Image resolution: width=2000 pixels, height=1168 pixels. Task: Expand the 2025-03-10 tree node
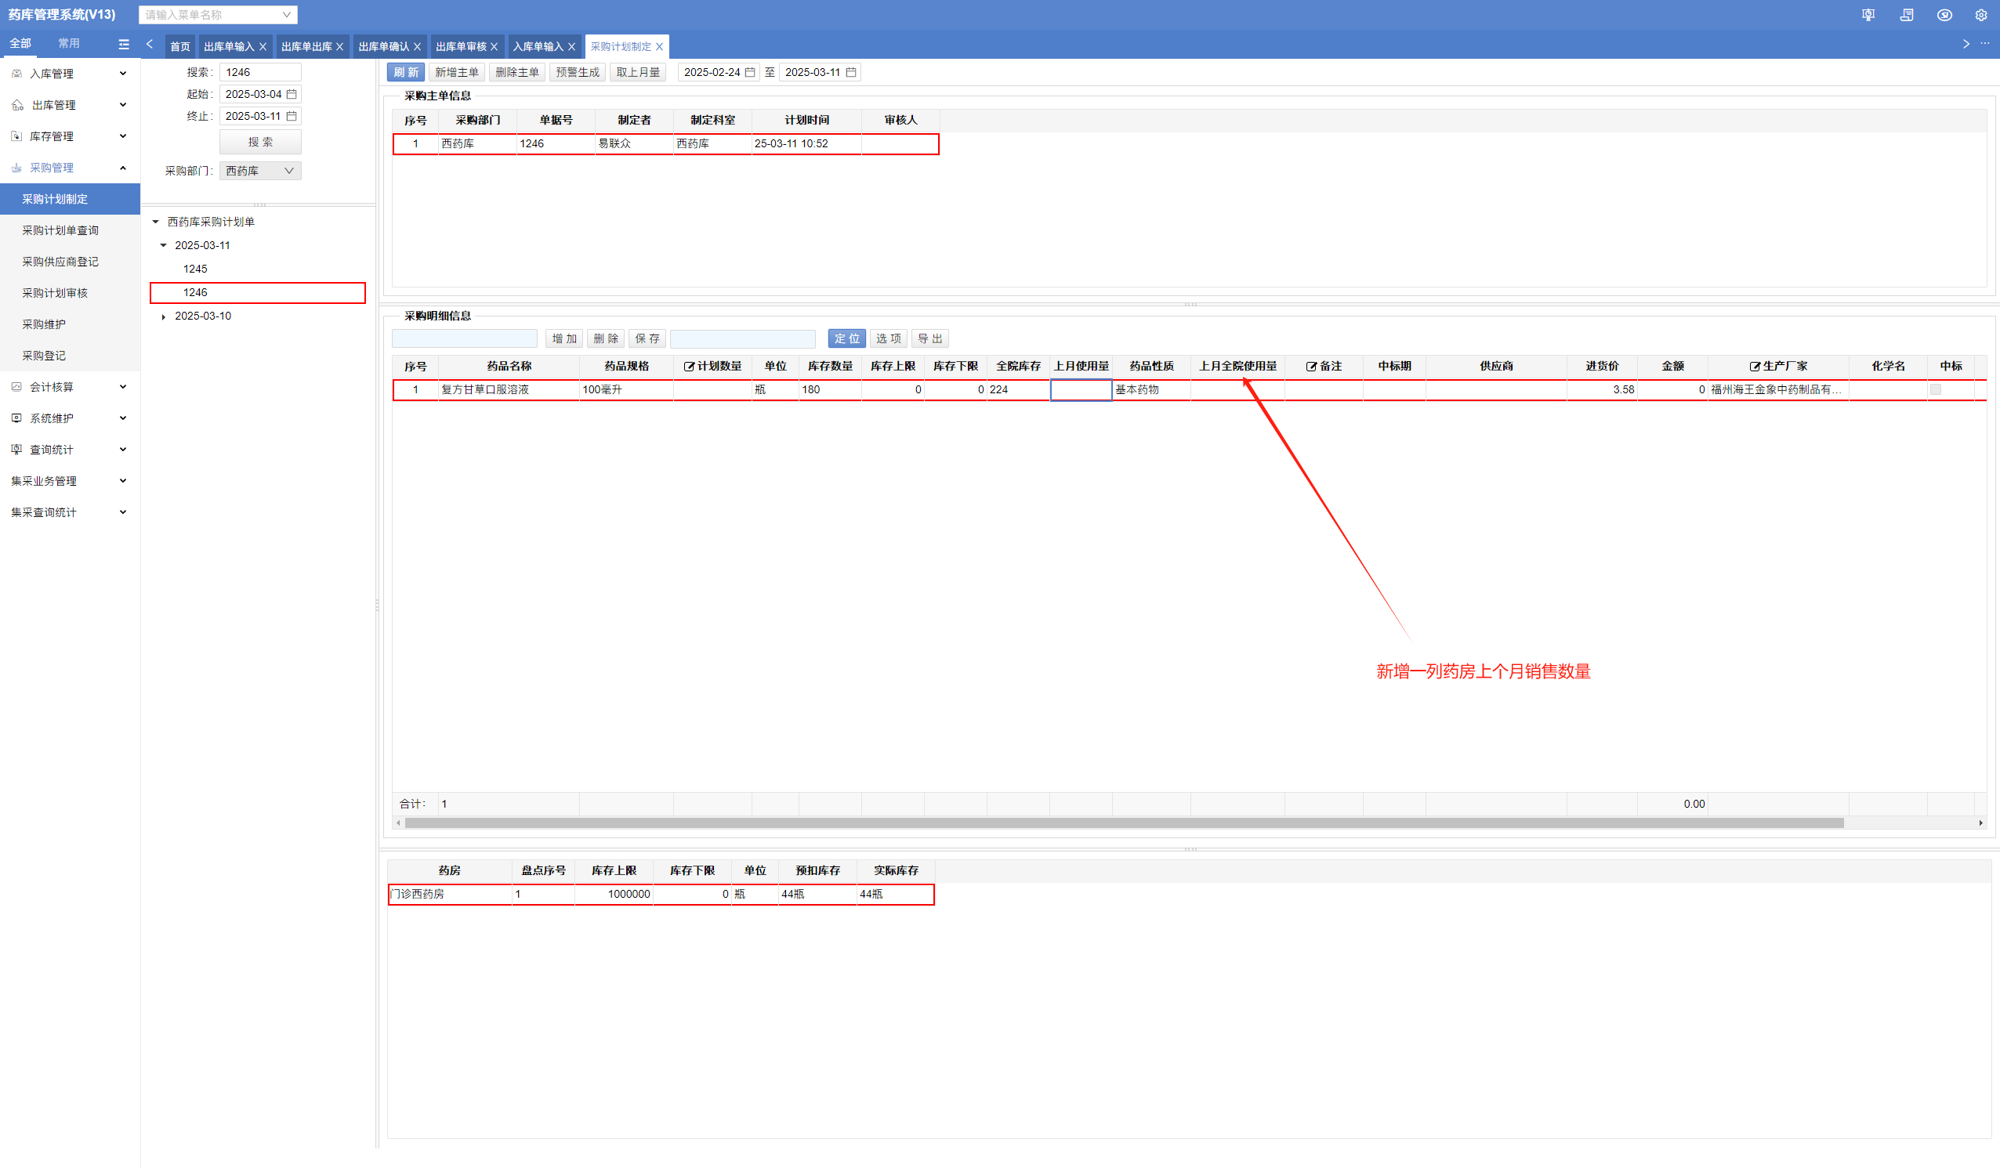164,316
